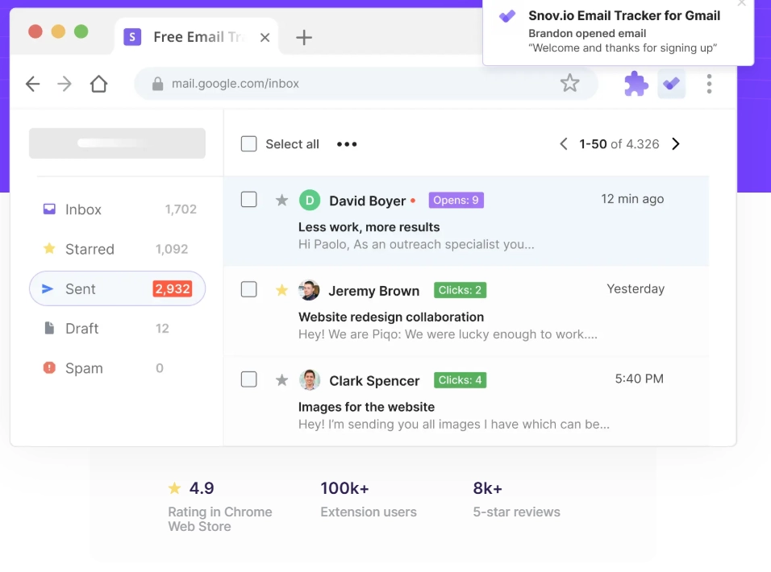Open the Inbox folder
771x572 pixels.
tap(118, 209)
